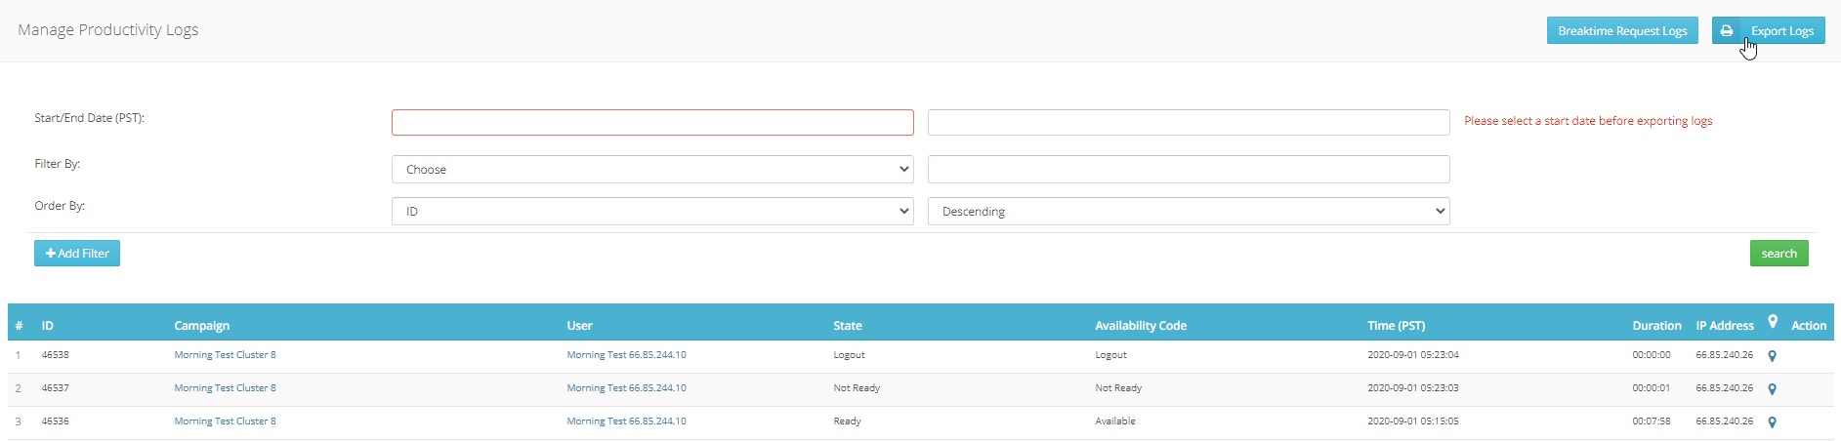Click the Add Filter button

77,254
